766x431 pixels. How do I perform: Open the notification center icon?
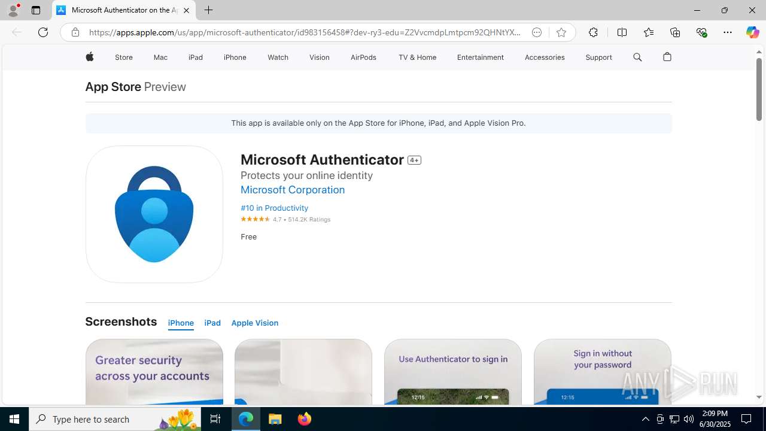746,419
